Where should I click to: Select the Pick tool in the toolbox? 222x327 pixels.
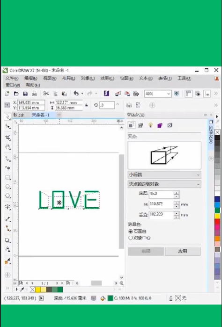tap(7, 116)
